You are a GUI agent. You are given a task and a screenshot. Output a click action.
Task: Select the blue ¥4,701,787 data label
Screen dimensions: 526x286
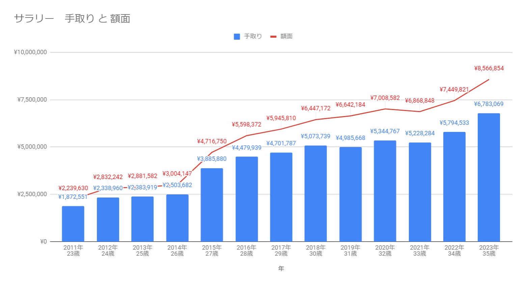[x=281, y=143]
